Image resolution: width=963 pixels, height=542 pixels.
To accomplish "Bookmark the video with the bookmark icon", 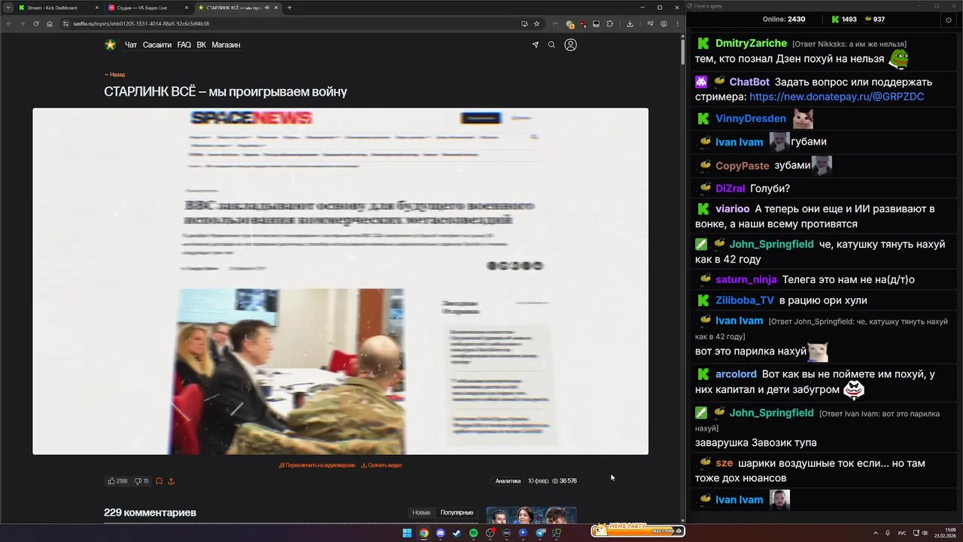I will pos(159,481).
